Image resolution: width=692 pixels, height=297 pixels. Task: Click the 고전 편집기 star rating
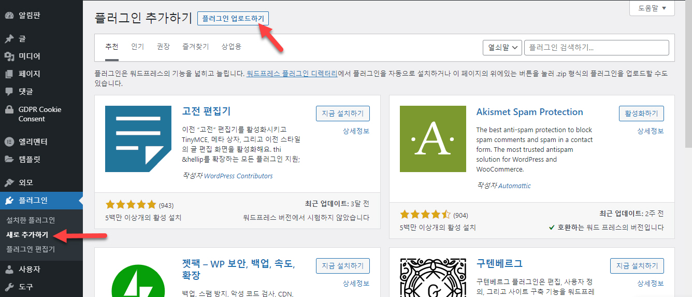click(x=131, y=205)
